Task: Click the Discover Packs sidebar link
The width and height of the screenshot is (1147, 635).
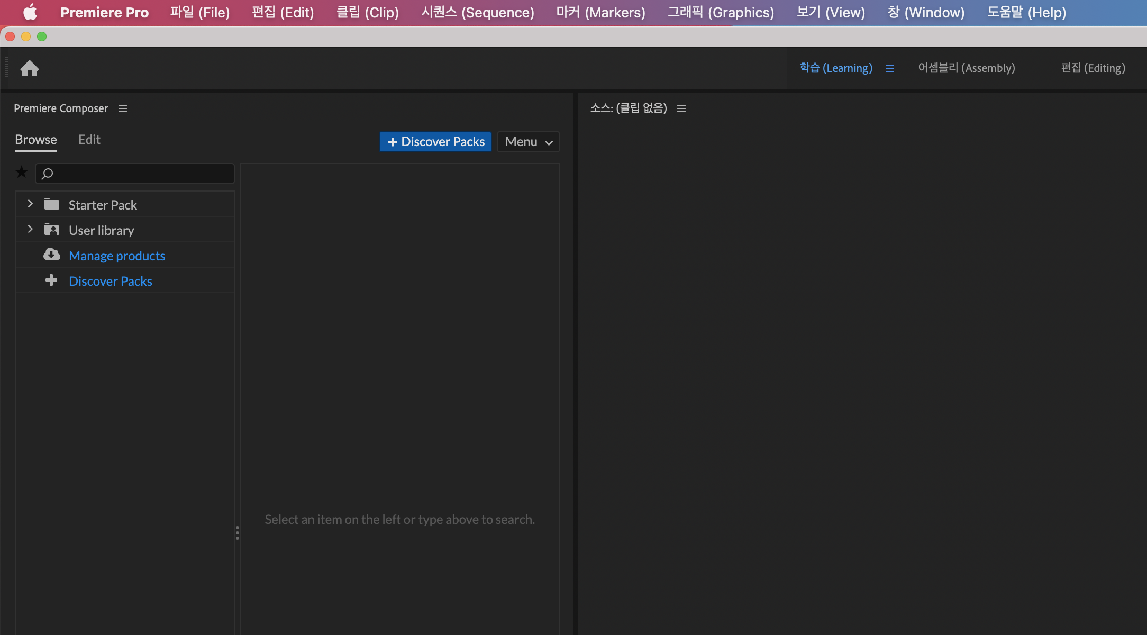Action: (110, 281)
